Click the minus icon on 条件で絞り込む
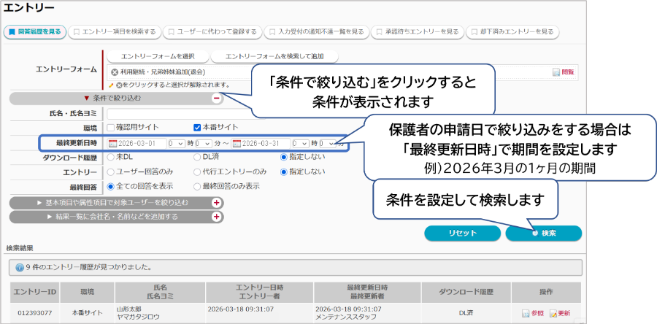Image resolution: width=657 pixels, height=324 pixels. 216,98
